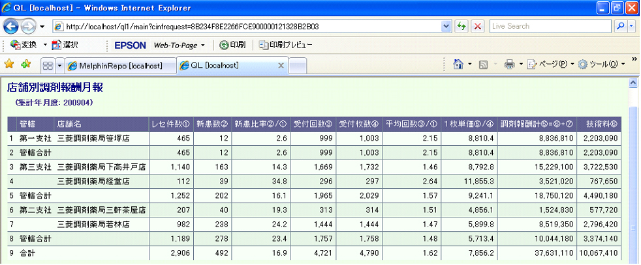Click the value 10,067,410 in total row
The image size is (641, 265).
click(597, 253)
